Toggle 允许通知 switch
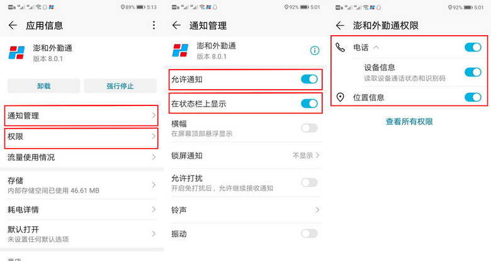Image resolution: width=491 pixels, height=261 pixels. (309, 79)
